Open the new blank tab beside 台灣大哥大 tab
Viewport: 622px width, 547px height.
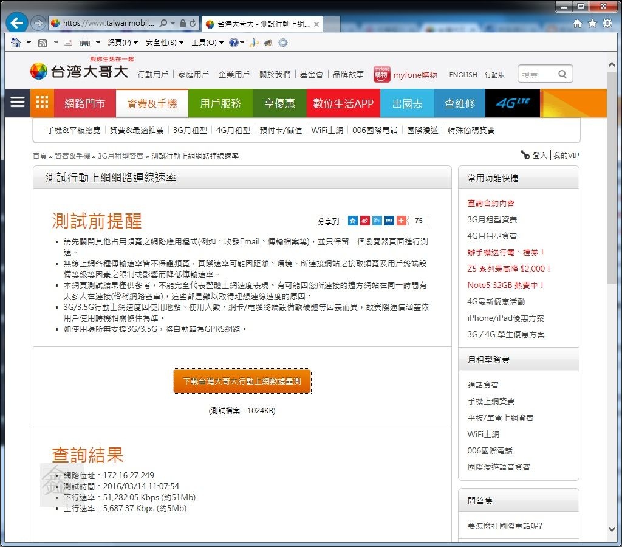click(332, 24)
